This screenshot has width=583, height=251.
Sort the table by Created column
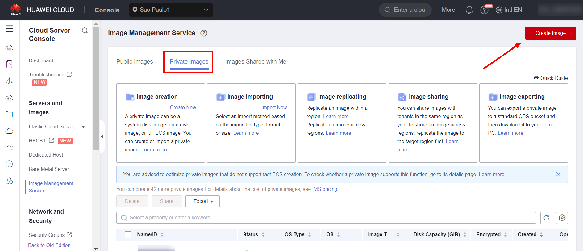pos(541,235)
